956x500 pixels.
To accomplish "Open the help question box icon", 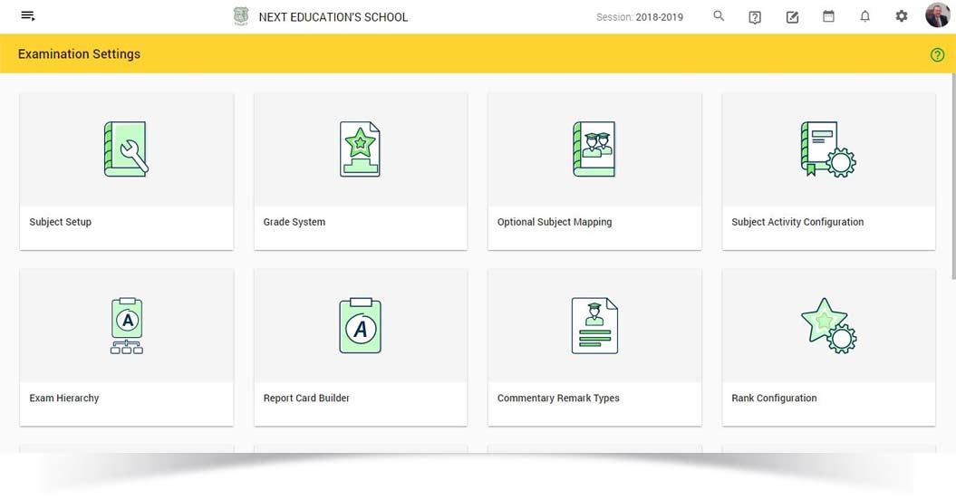I will (755, 17).
